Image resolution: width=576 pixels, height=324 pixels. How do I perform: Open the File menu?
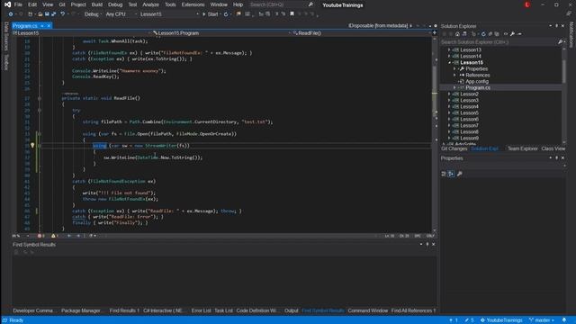[18, 4]
